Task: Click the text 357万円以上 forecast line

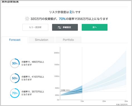Action: point(33,93)
